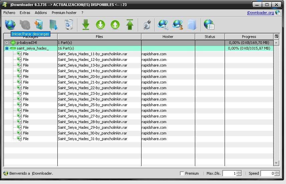Click the recycle bin remove icon

69,25
